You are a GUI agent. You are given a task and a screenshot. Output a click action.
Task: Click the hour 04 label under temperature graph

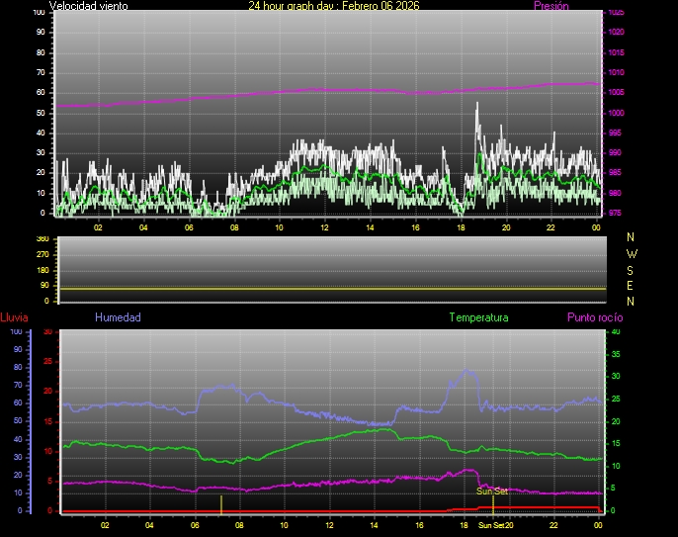click(149, 525)
